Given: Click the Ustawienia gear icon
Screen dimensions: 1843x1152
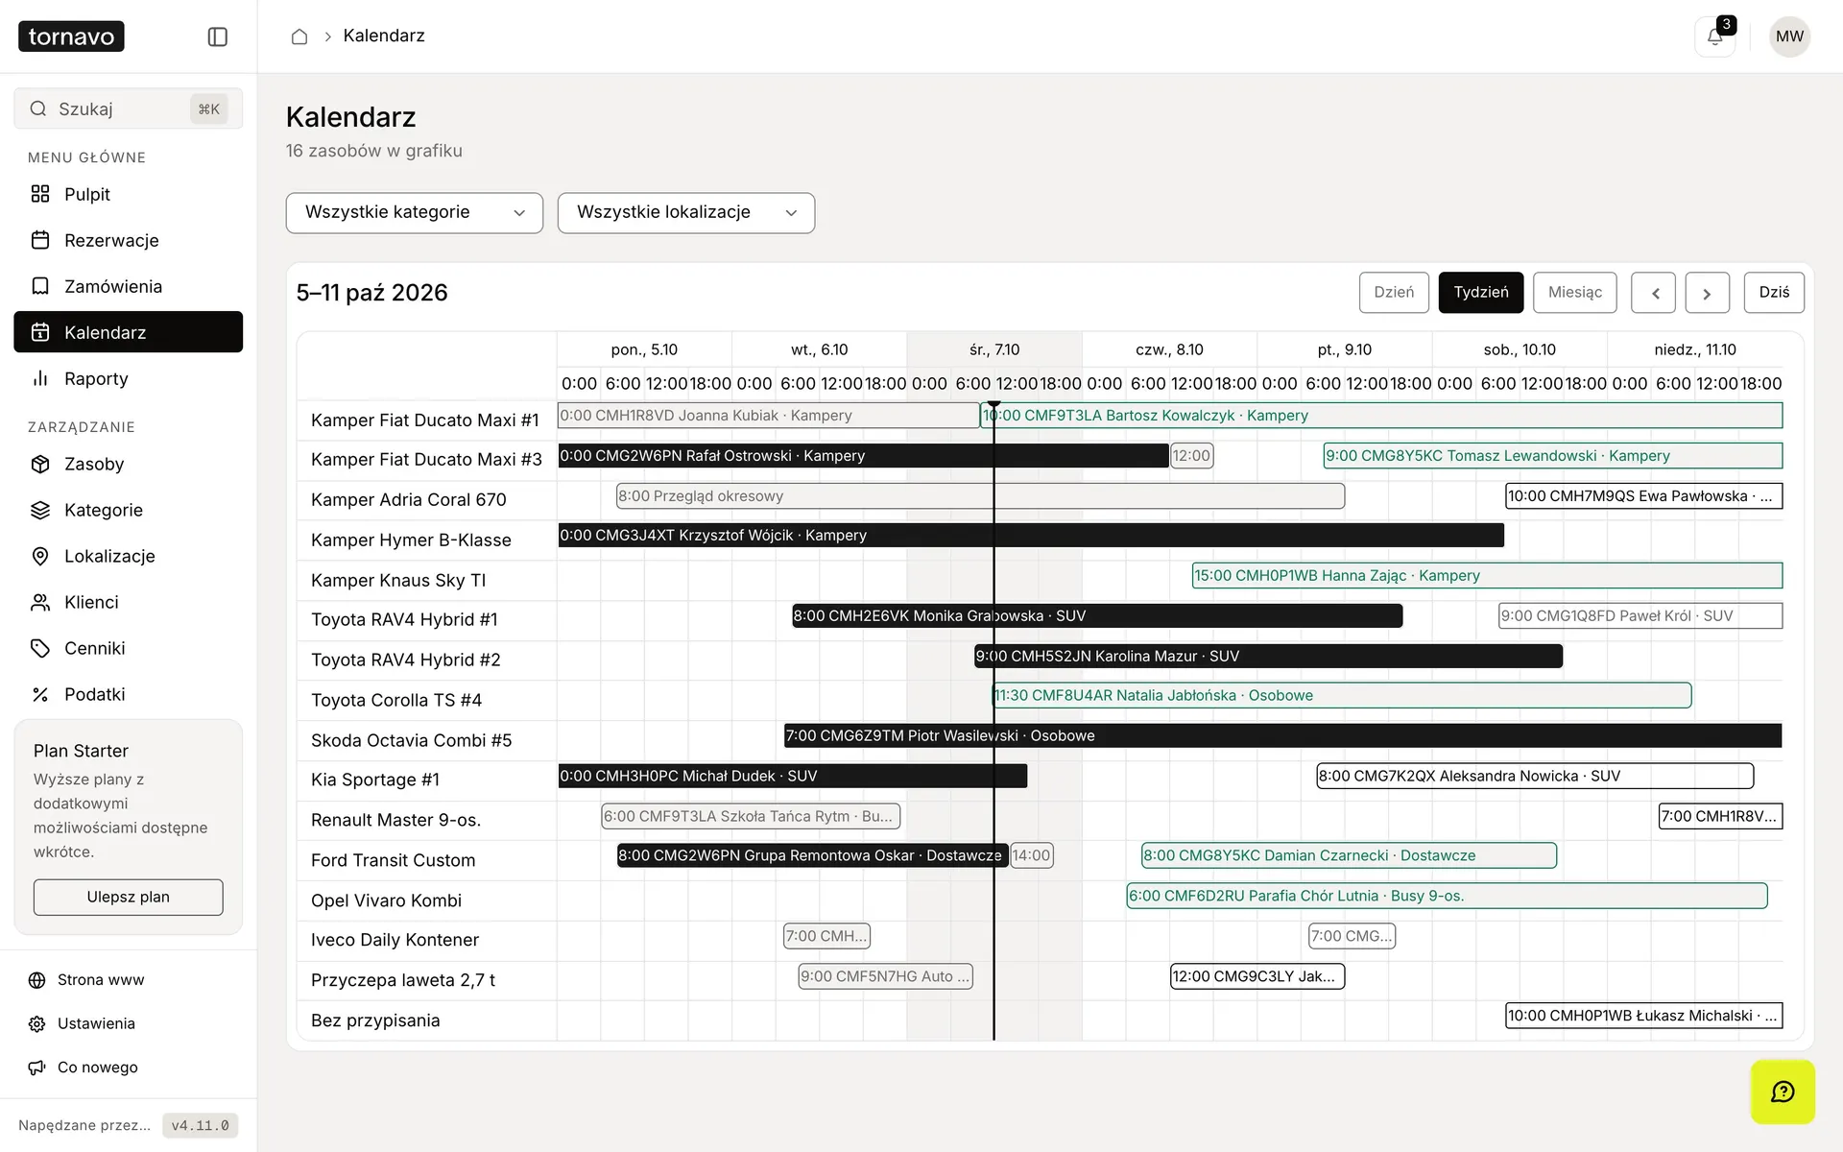Looking at the screenshot, I should [37, 1023].
